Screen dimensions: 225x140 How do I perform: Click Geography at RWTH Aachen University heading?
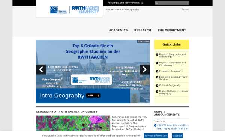[67, 112]
